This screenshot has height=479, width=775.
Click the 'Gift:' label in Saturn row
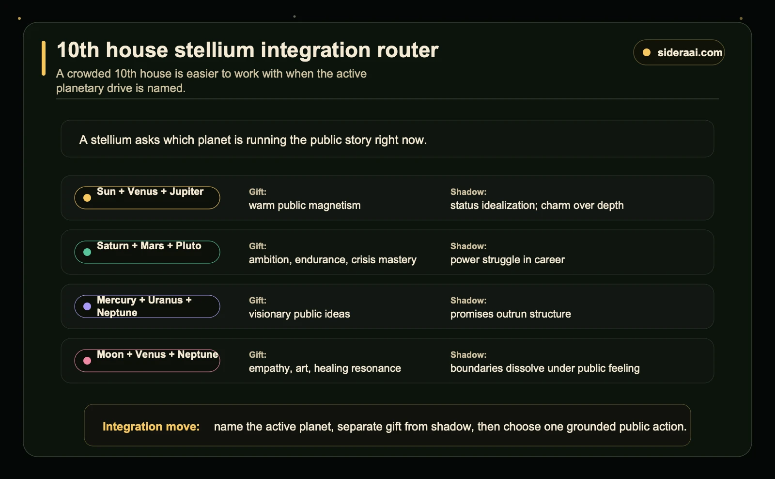click(258, 246)
